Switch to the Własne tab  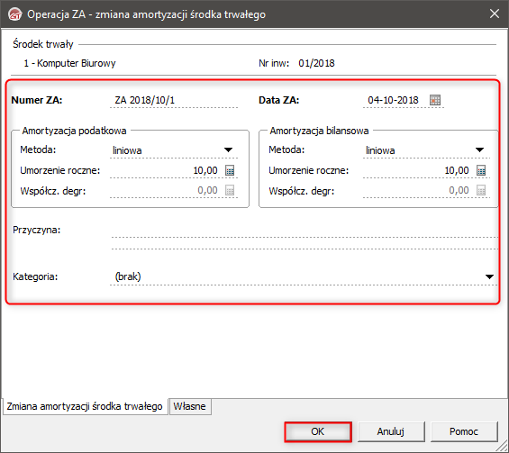[190, 406]
